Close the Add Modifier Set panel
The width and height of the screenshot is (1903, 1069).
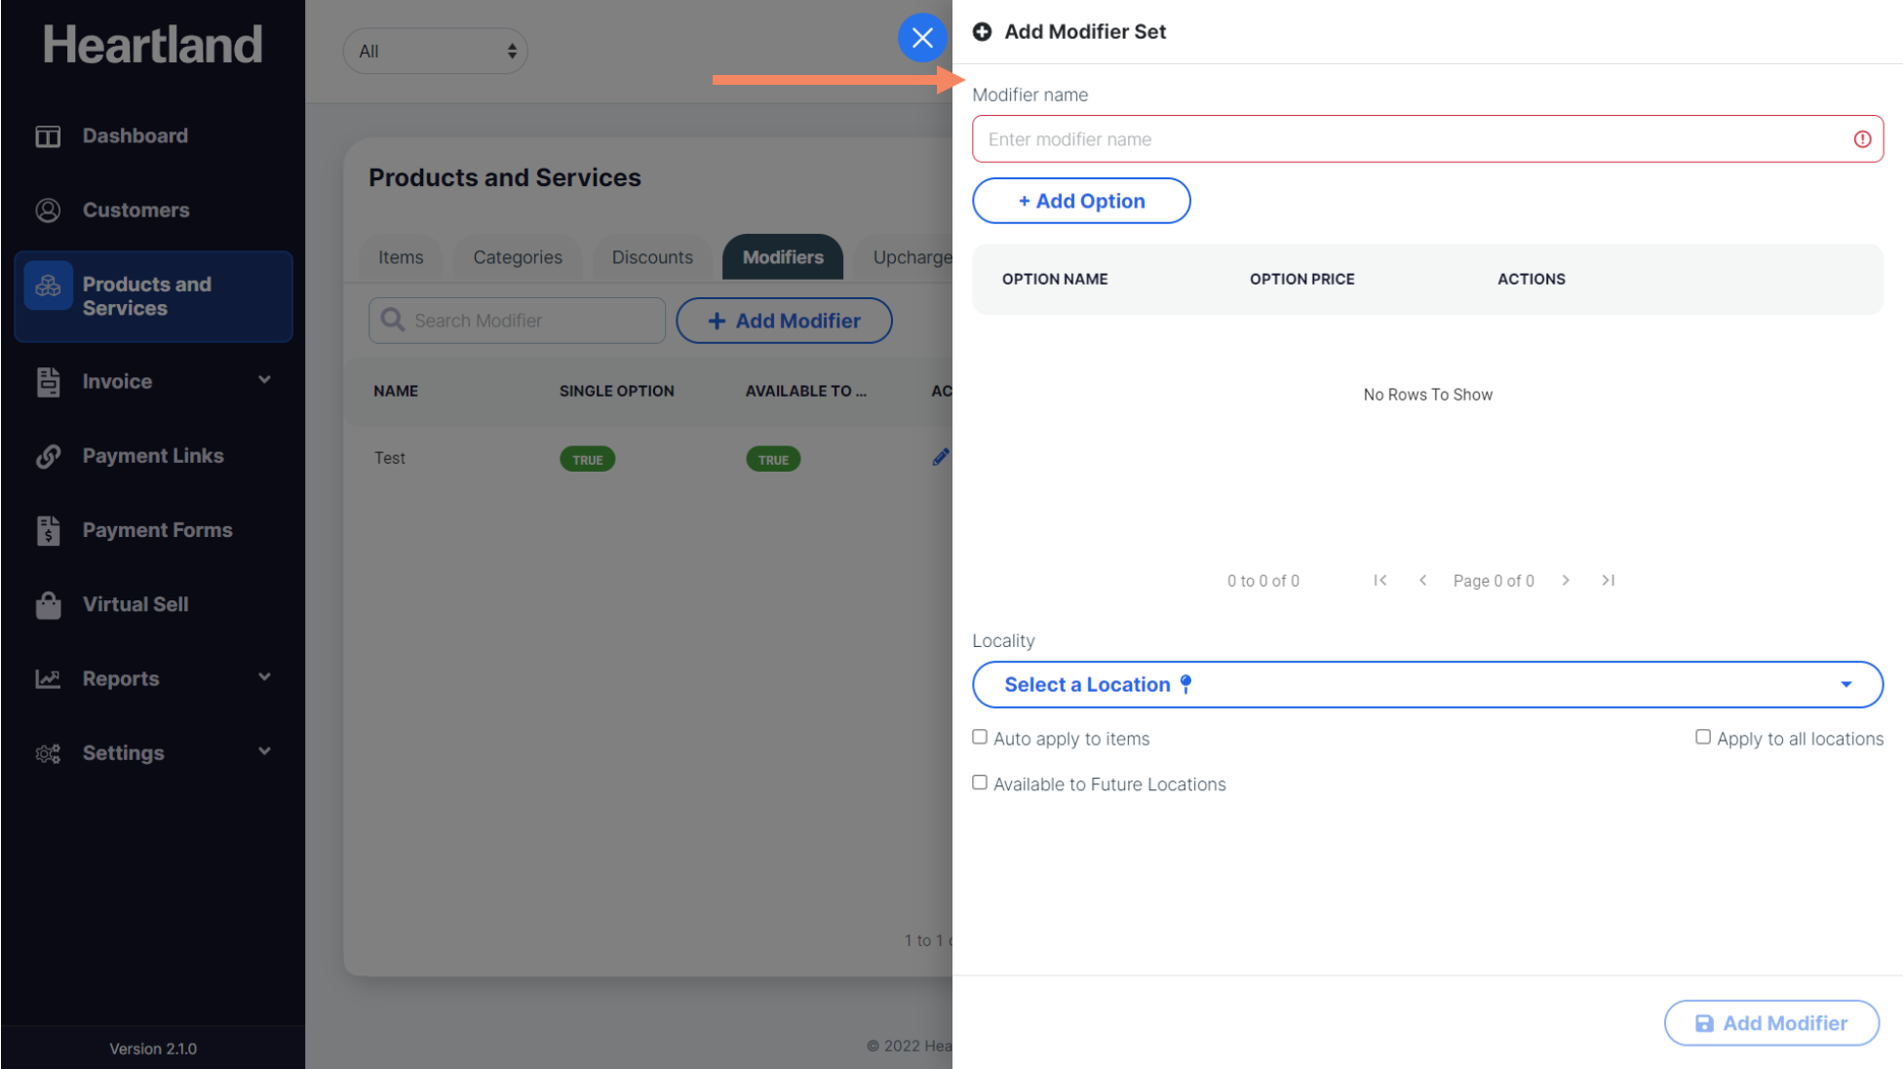[x=921, y=38]
